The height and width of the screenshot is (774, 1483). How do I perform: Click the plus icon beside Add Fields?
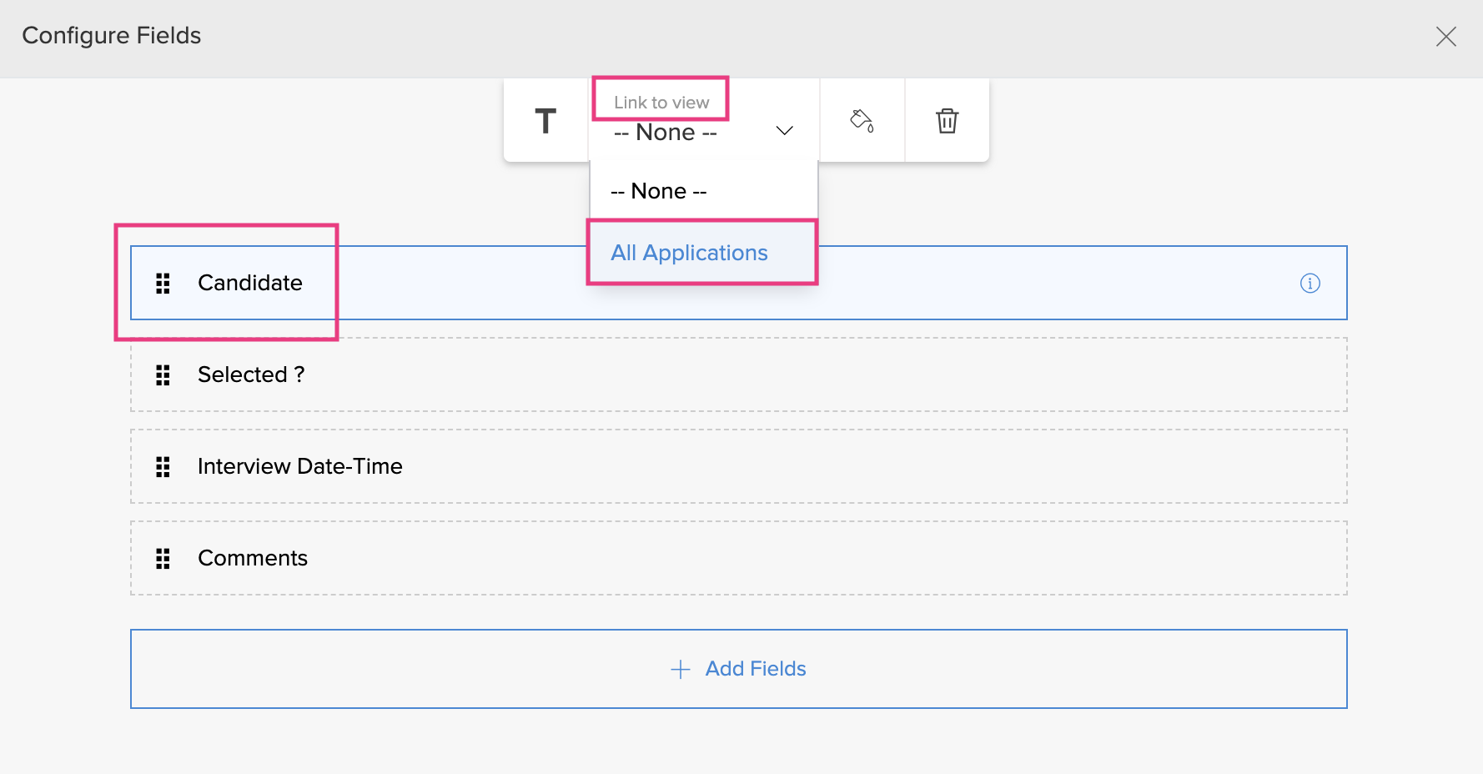[681, 670]
